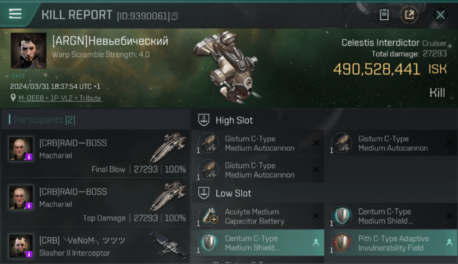458x264 pixels.
Task: Click the Pith C-Type Adaptive Invulnerability icon
Action: click(x=342, y=243)
